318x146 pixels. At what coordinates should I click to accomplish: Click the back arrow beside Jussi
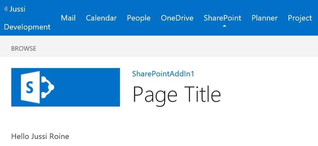6,9
